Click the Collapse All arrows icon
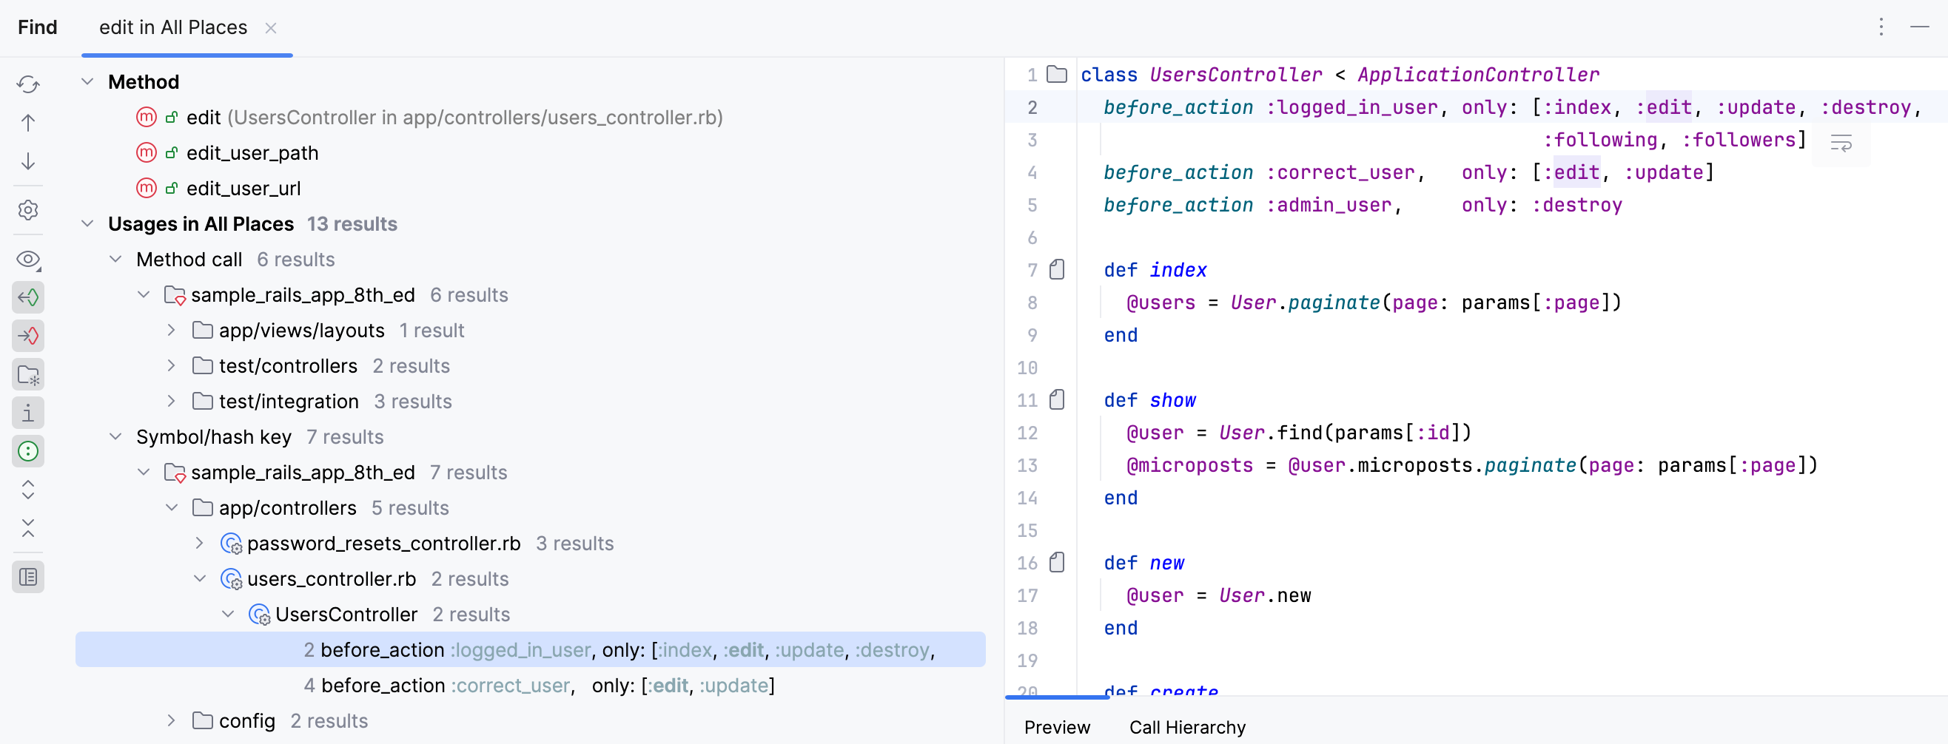The image size is (1948, 744). point(28,529)
